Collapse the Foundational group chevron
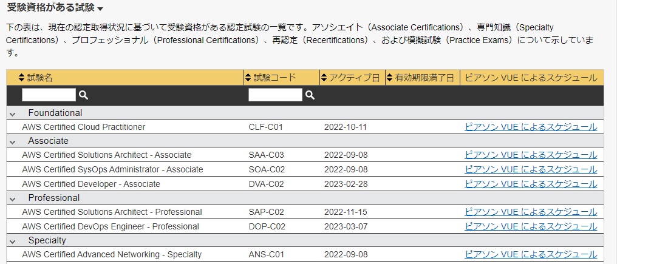651x264 pixels. pyautogui.click(x=13, y=113)
